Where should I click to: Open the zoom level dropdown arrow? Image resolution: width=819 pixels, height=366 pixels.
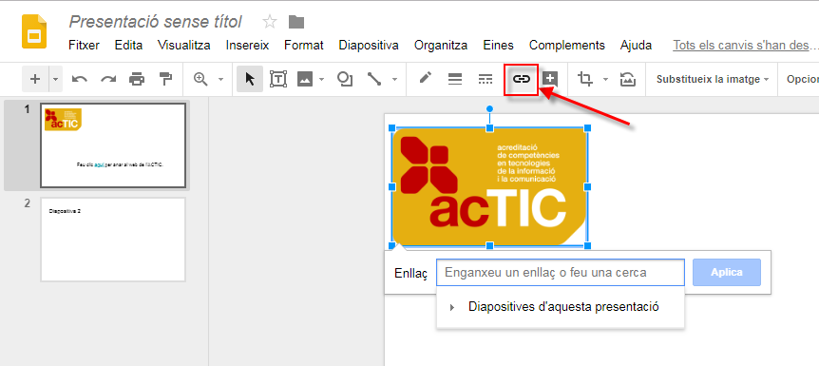220,80
